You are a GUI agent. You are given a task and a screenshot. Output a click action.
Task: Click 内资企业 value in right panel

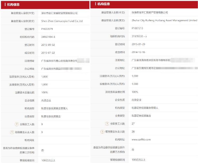[136, 100]
